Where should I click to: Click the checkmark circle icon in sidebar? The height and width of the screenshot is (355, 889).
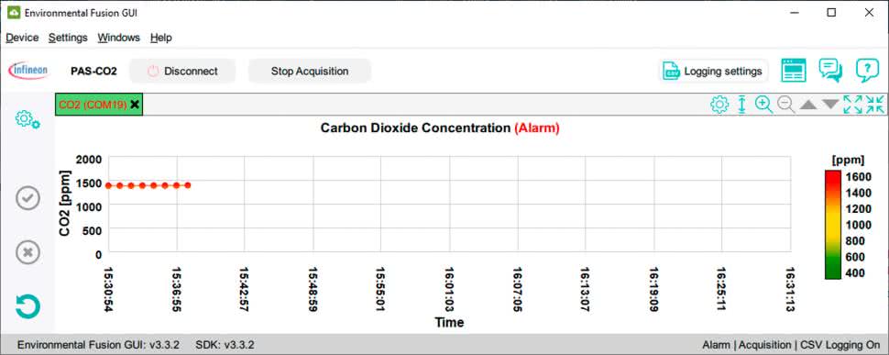pos(27,198)
